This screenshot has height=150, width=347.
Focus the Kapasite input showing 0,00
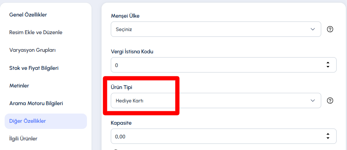[224, 136]
